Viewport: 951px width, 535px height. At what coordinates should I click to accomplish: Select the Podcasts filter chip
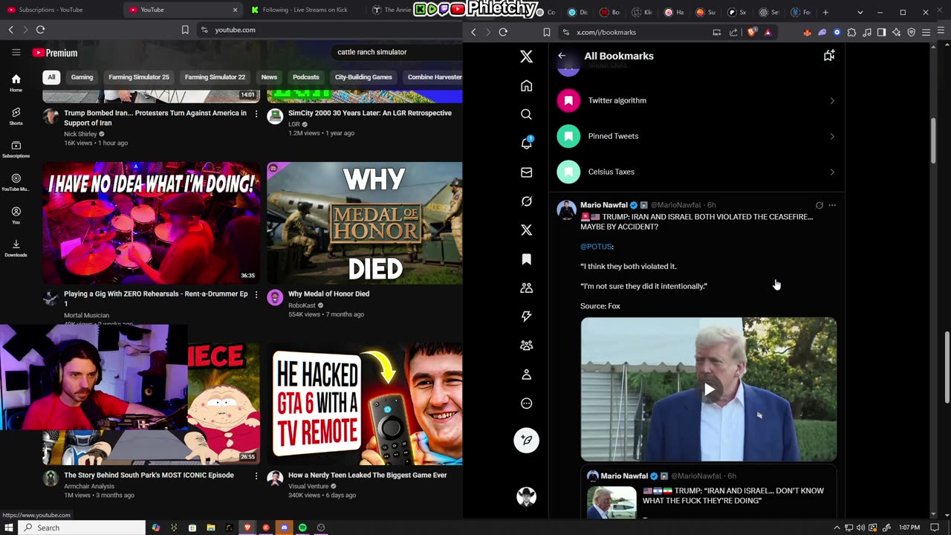306,77
